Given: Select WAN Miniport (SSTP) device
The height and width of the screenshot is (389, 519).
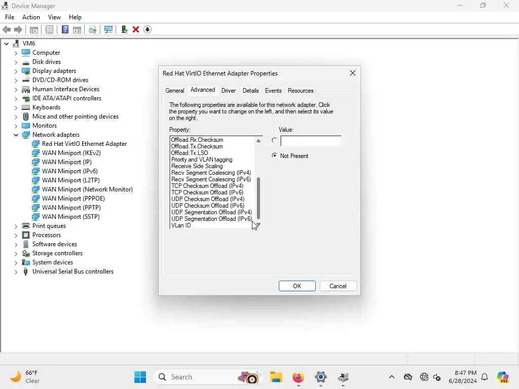Looking at the screenshot, I should (70, 217).
